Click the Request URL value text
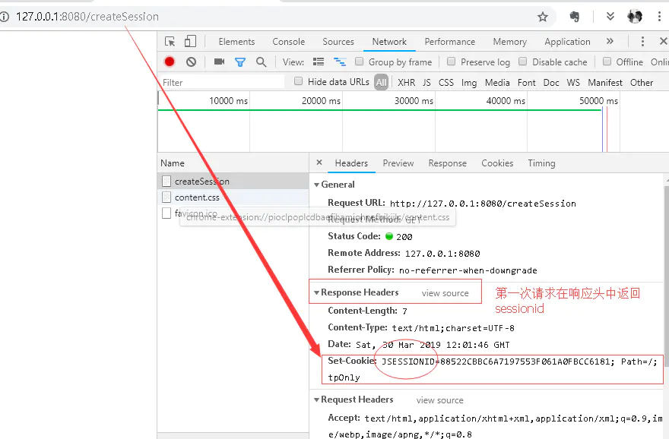The image size is (669, 439). pos(483,204)
